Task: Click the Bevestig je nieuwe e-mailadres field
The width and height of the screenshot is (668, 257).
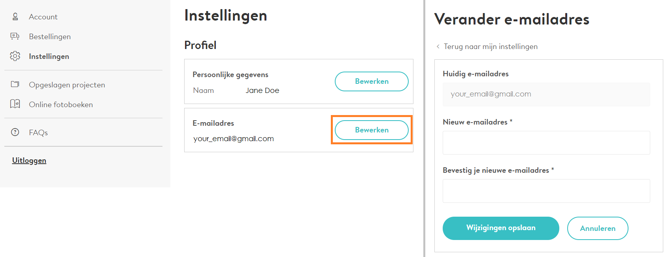Action: tap(546, 191)
